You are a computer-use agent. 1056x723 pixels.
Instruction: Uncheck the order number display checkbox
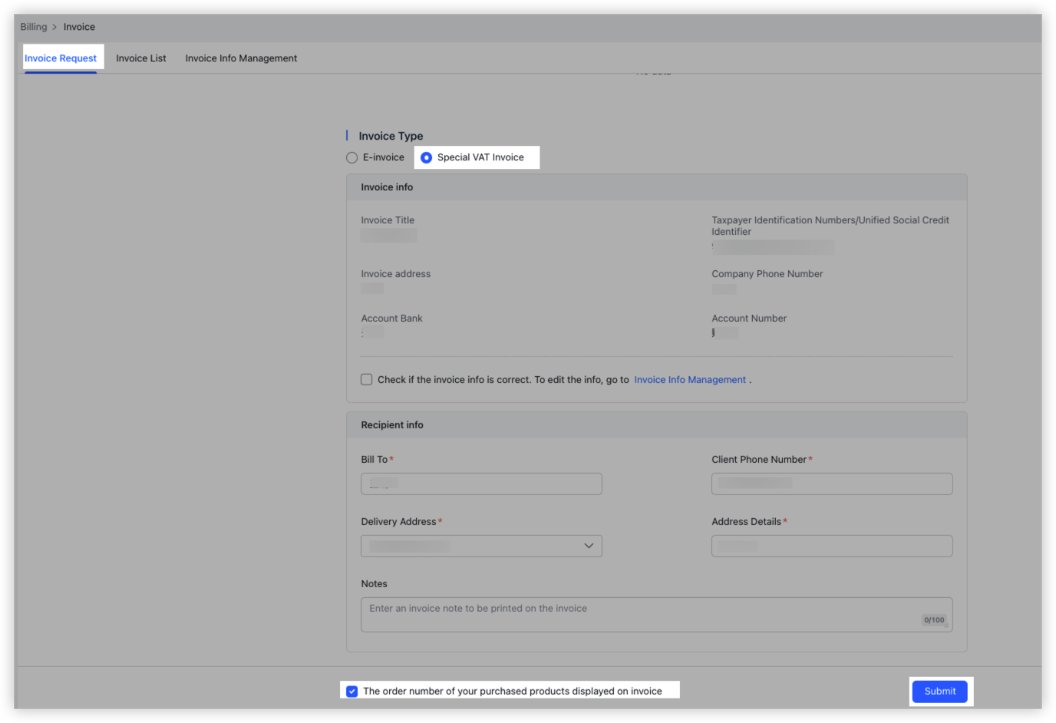tap(351, 691)
